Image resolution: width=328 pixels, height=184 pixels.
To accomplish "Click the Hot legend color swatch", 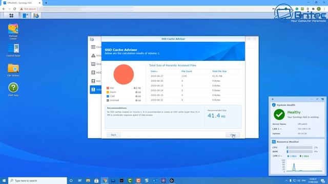I will 108,88.
